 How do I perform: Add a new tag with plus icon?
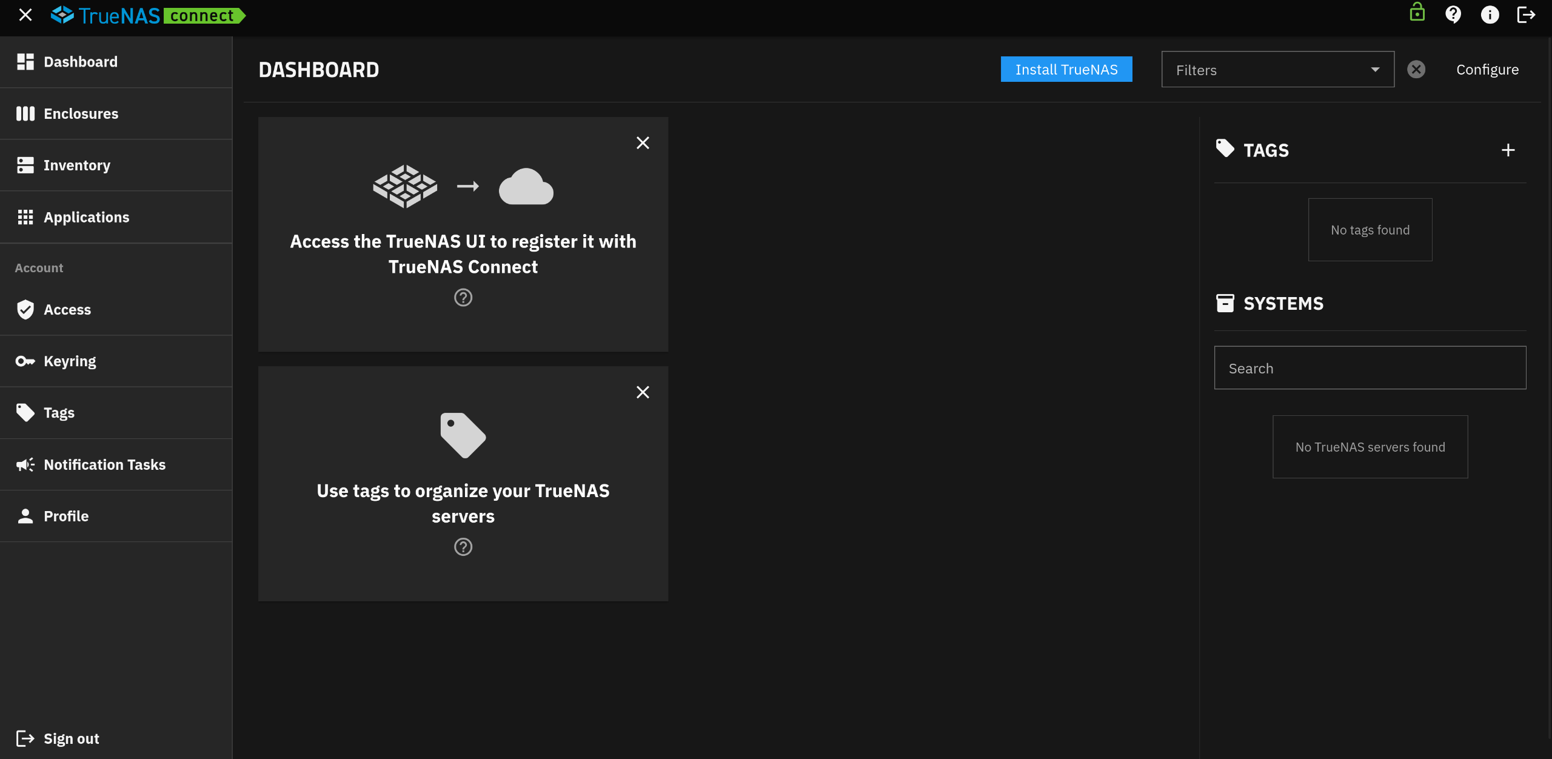click(x=1508, y=150)
